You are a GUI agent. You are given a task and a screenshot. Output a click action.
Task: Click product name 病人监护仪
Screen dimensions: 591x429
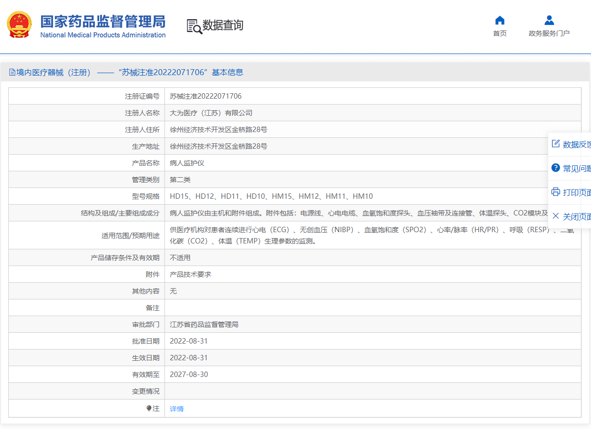tap(187, 163)
